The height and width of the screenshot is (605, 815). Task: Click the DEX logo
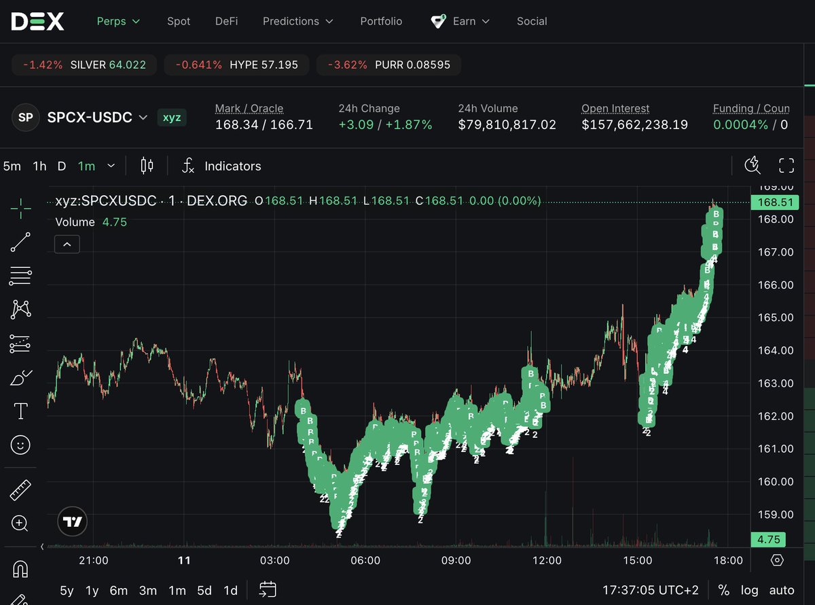pos(37,21)
